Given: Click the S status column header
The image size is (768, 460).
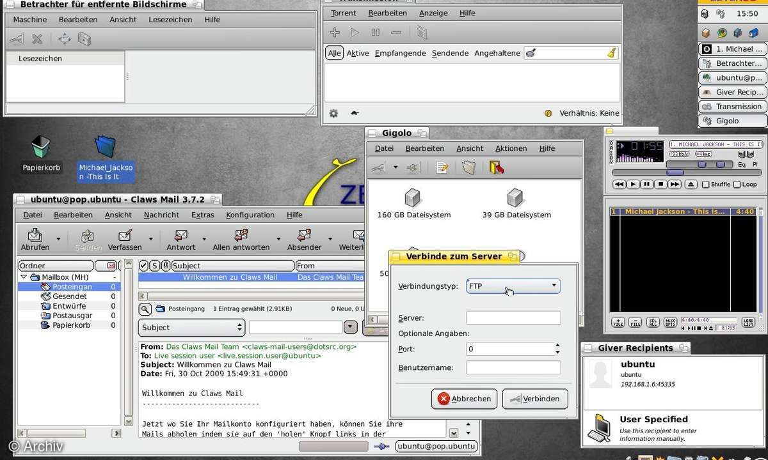Looking at the screenshot, I should click(x=154, y=265).
